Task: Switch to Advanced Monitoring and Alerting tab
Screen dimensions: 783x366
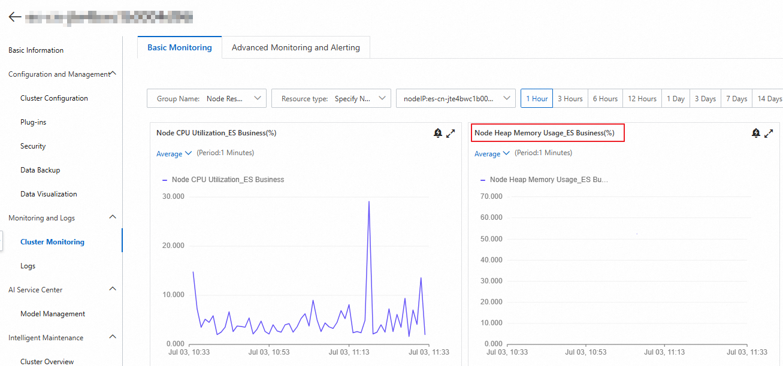Action: click(x=296, y=47)
